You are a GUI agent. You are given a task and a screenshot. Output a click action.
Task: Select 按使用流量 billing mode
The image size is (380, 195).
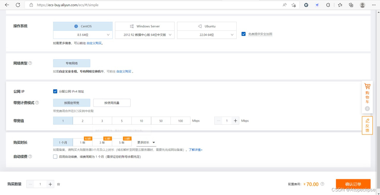click(112, 103)
